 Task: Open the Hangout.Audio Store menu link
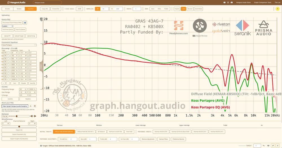pos(243,3)
